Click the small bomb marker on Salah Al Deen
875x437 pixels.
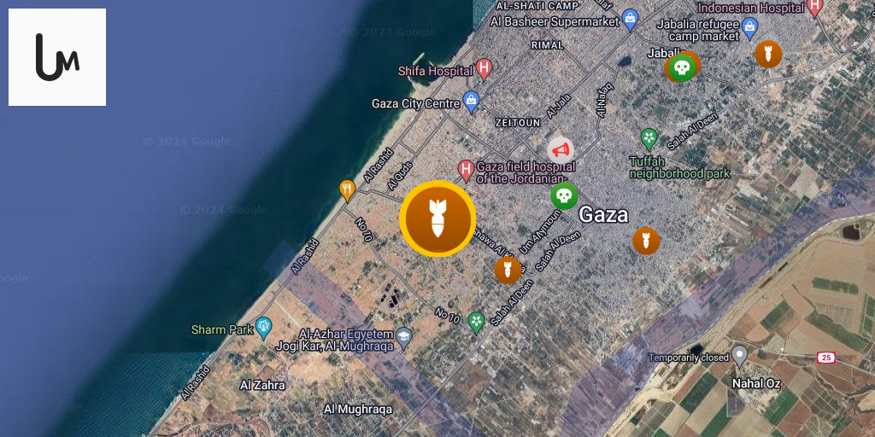[508, 271]
